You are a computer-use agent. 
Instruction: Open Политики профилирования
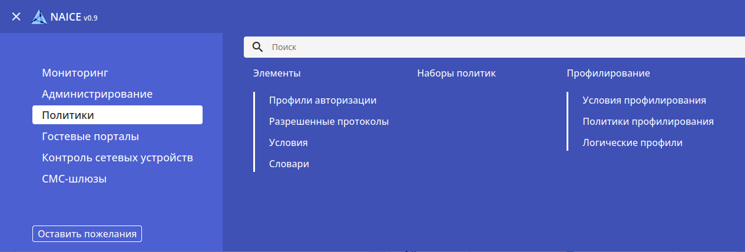(648, 122)
